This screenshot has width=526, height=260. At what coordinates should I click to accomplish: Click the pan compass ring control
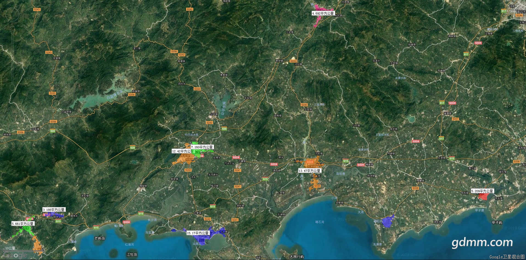point(12,15)
